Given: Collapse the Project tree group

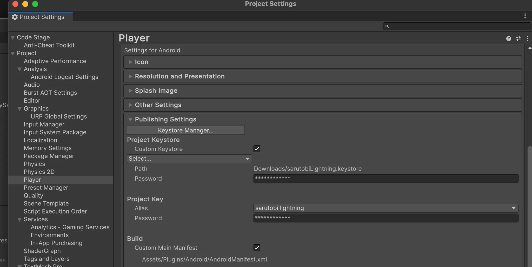Looking at the screenshot, I should (x=12, y=53).
